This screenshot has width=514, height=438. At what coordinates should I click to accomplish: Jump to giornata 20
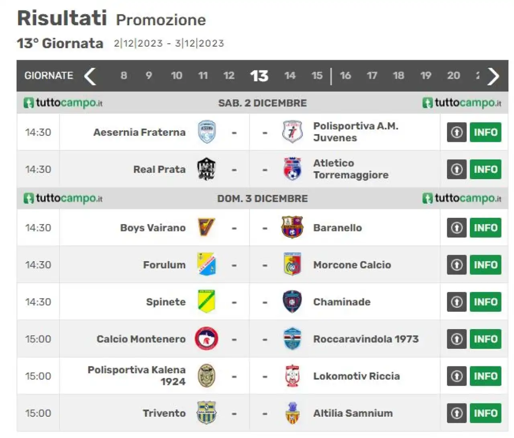[454, 76]
